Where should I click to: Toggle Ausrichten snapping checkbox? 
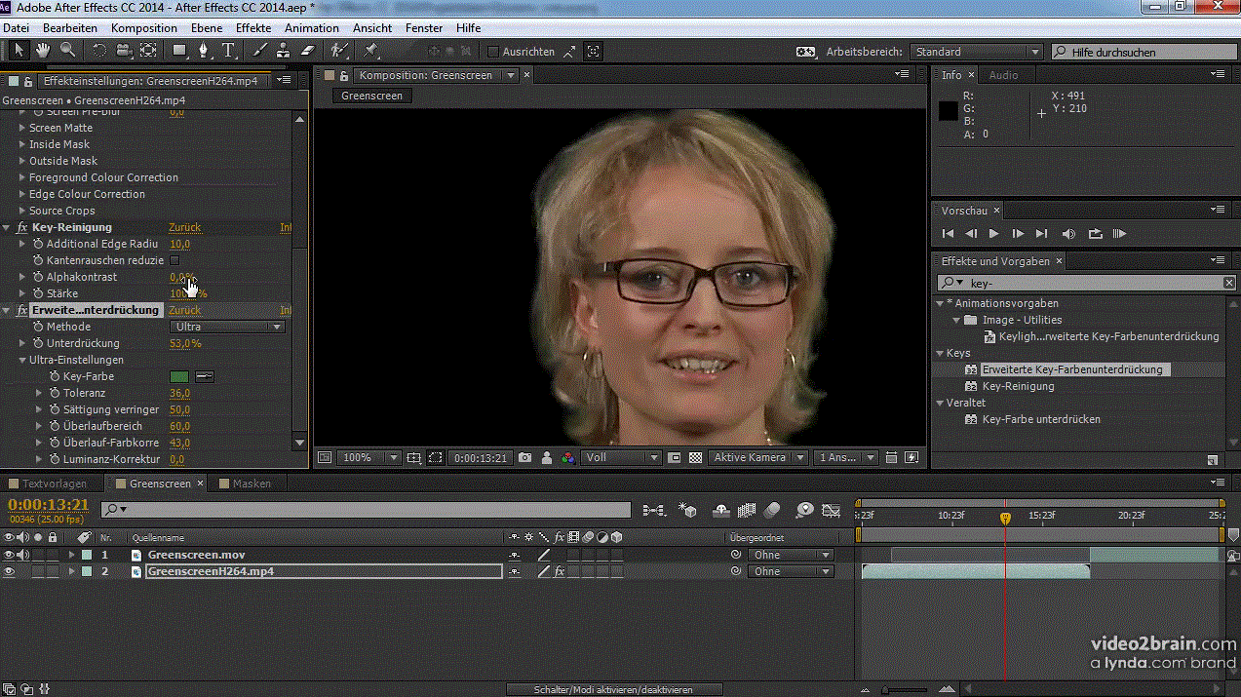click(493, 52)
